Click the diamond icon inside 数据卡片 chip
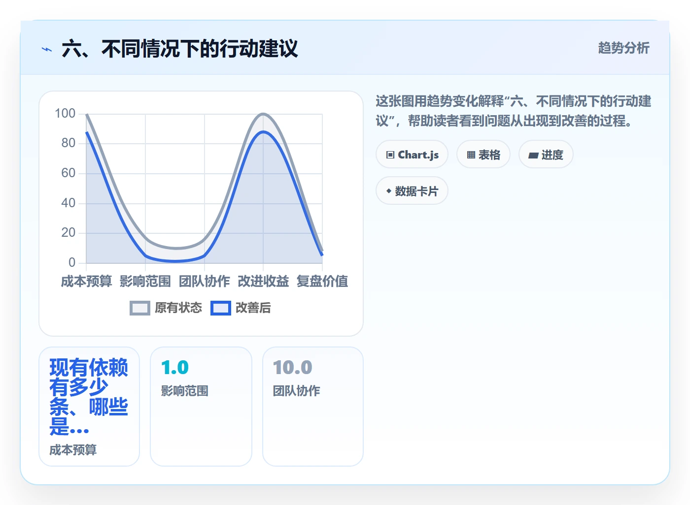 pyautogui.click(x=389, y=191)
